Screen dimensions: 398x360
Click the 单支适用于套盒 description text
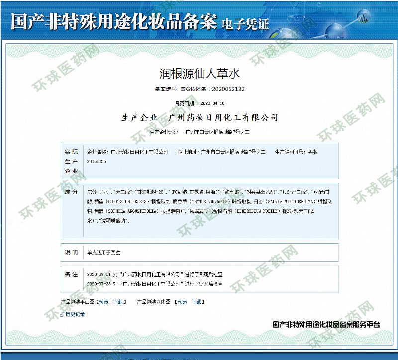[x=100, y=253]
